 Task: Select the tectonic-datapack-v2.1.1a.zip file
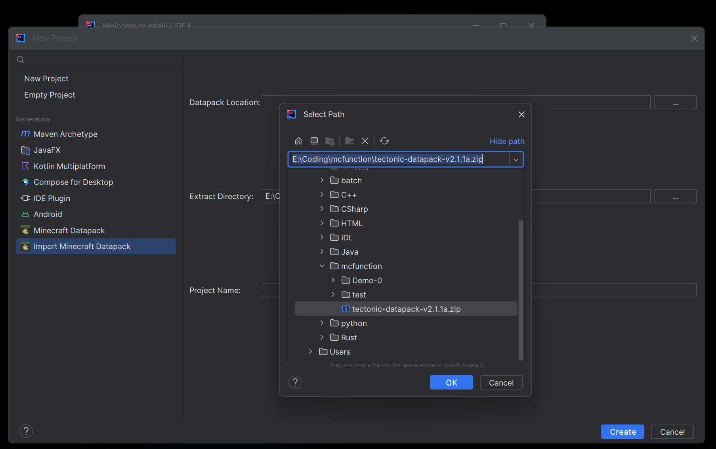tap(405, 309)
